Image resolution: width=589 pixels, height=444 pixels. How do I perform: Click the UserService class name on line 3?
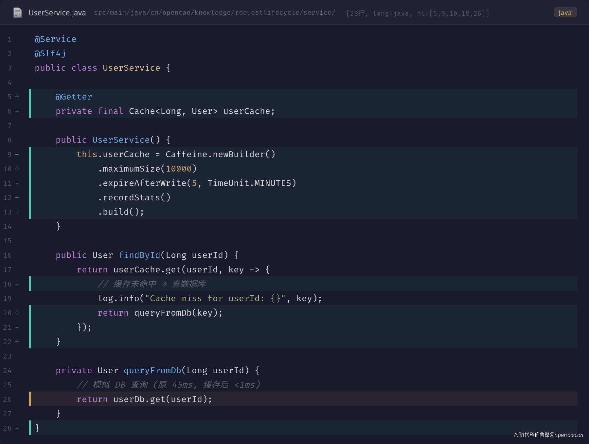pos(132,68)
